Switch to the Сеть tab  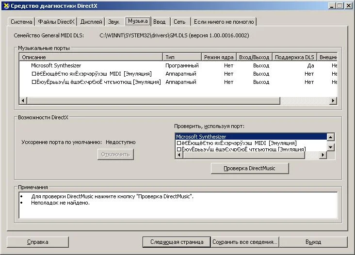(x=179, y=22)
